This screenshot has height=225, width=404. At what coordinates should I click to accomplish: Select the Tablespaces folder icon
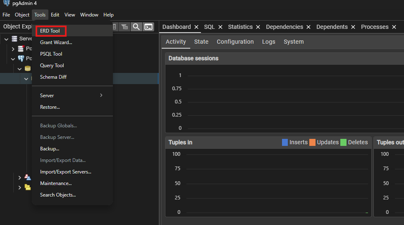click(28, 187)
